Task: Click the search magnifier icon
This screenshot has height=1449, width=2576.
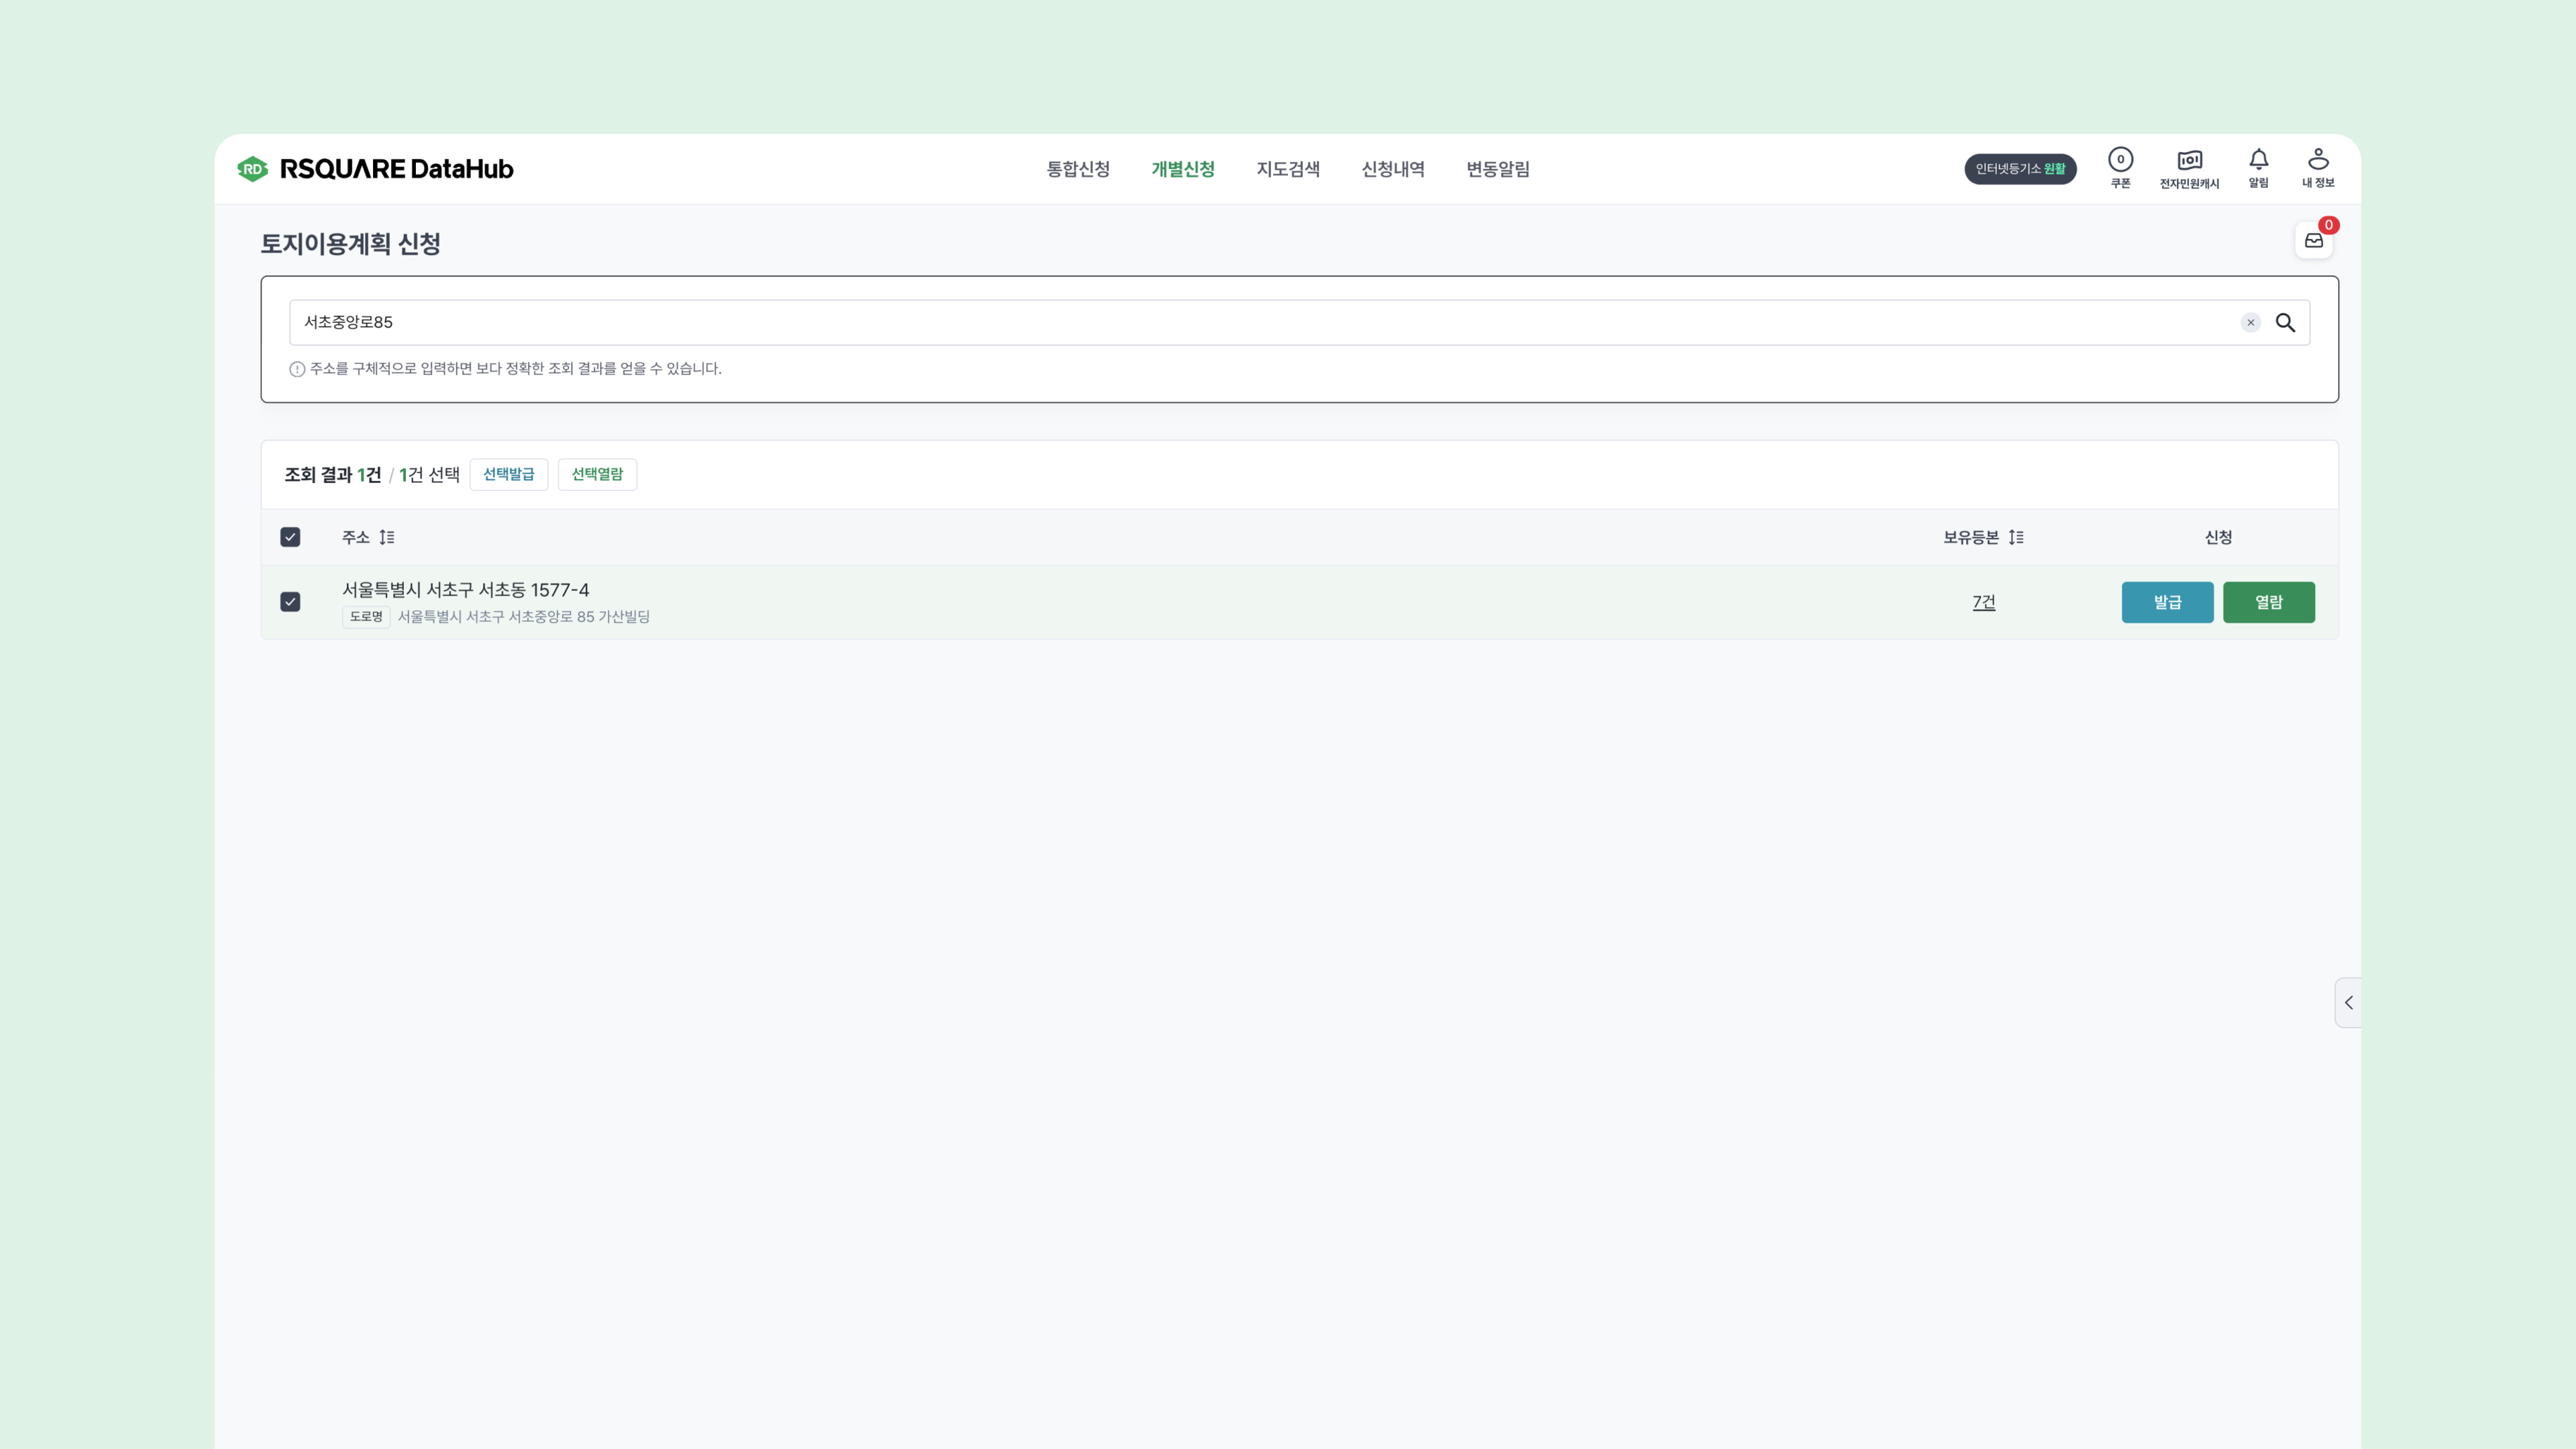Action: tap(2285, 322)
